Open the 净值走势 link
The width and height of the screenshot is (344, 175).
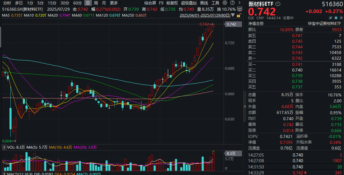(256, 24)
